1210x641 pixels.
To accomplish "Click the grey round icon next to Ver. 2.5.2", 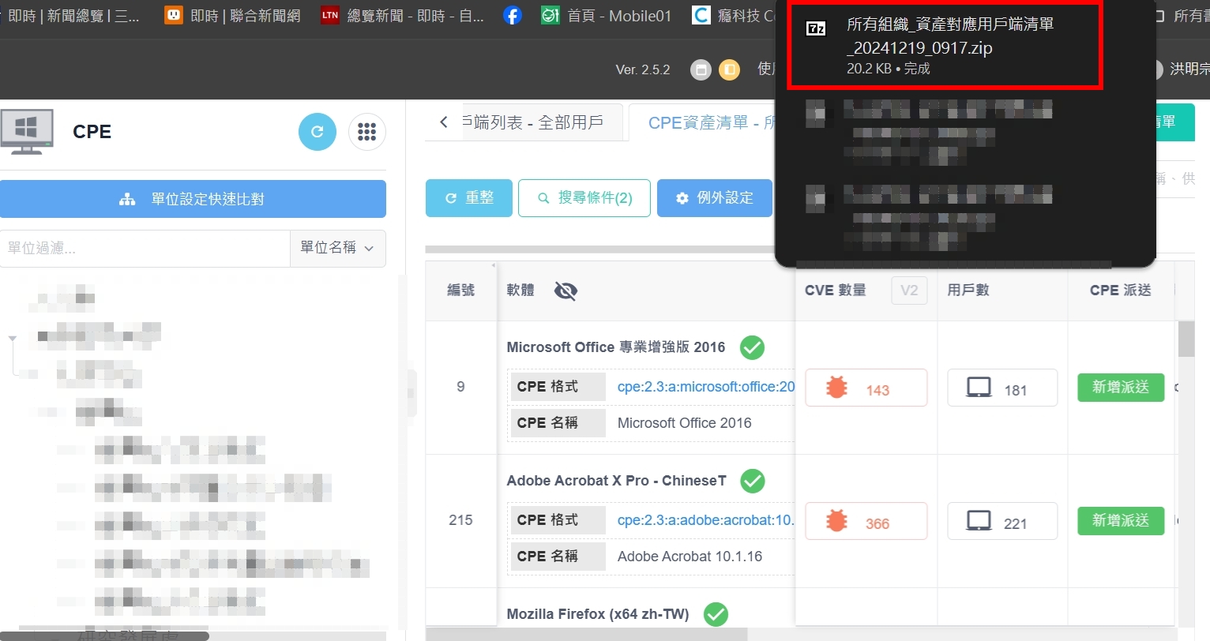I will [701, 69].
